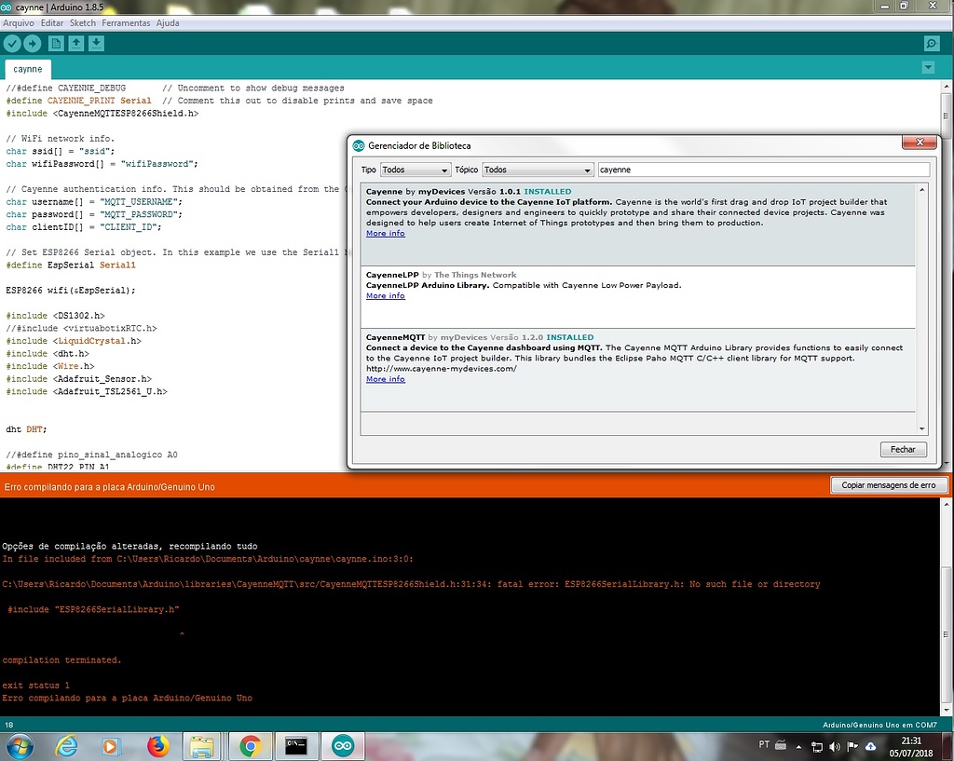Open the command prompt from the taskbar

click(x=296, y=745)
